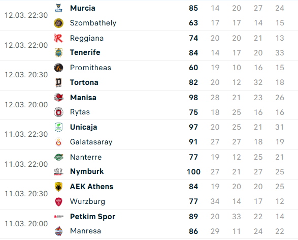Open the Reggiana red R logo
The width and height of the screenshot is (298, 240).
point(58,38)
